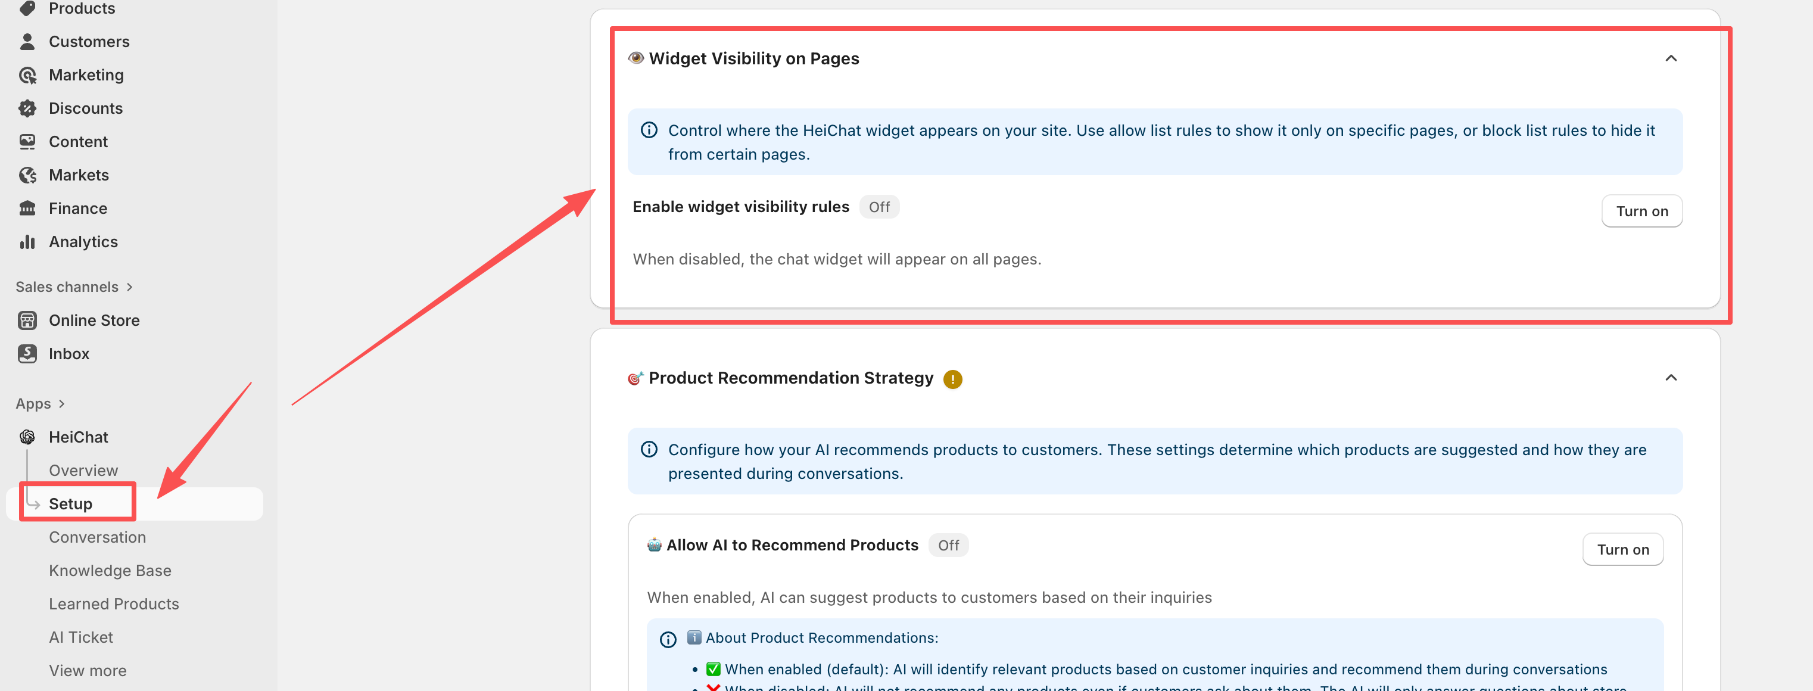1813x691 pixels.
Task: Click the Online Store storefront icon
Action: pos(27,321)
